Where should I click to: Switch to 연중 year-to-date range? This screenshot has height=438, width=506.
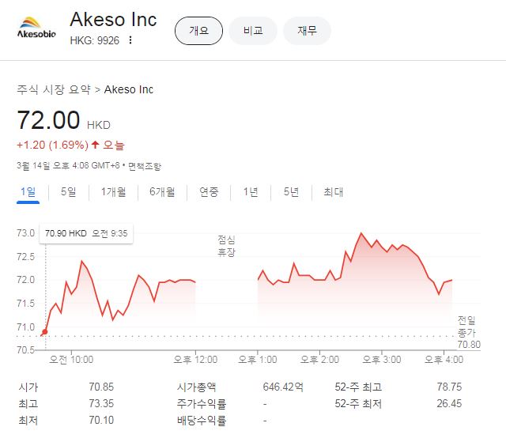pyautogui.click(x=209, y=192)
